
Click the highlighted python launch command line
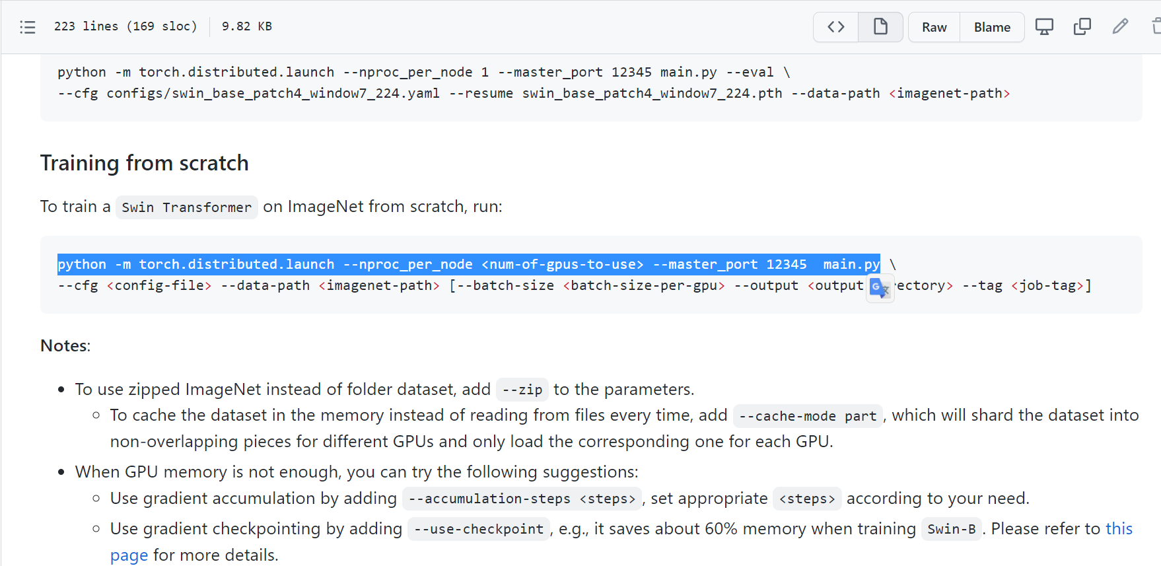click(469, 264)
